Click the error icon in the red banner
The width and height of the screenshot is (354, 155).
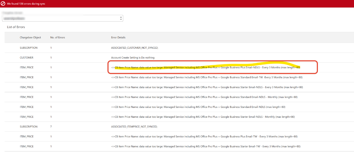3,4
